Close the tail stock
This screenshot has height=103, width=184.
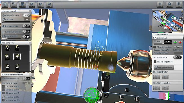[x=165, y=88]
